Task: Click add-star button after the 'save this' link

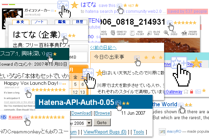Action: click(119, 6)
